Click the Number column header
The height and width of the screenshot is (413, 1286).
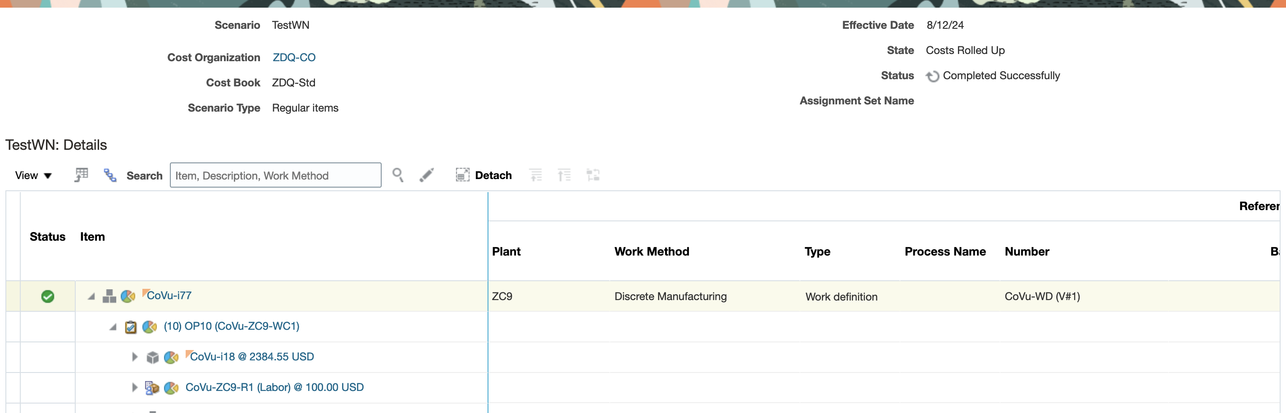(1027, 251)
